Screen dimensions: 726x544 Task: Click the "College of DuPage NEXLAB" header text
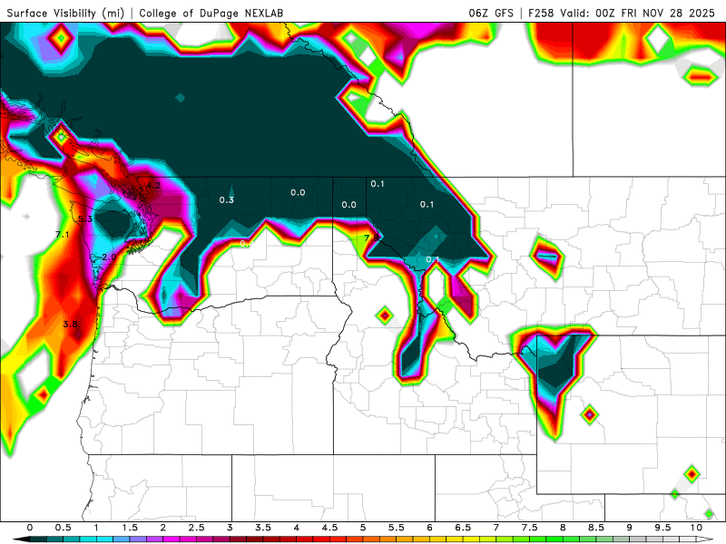[211, 13]
